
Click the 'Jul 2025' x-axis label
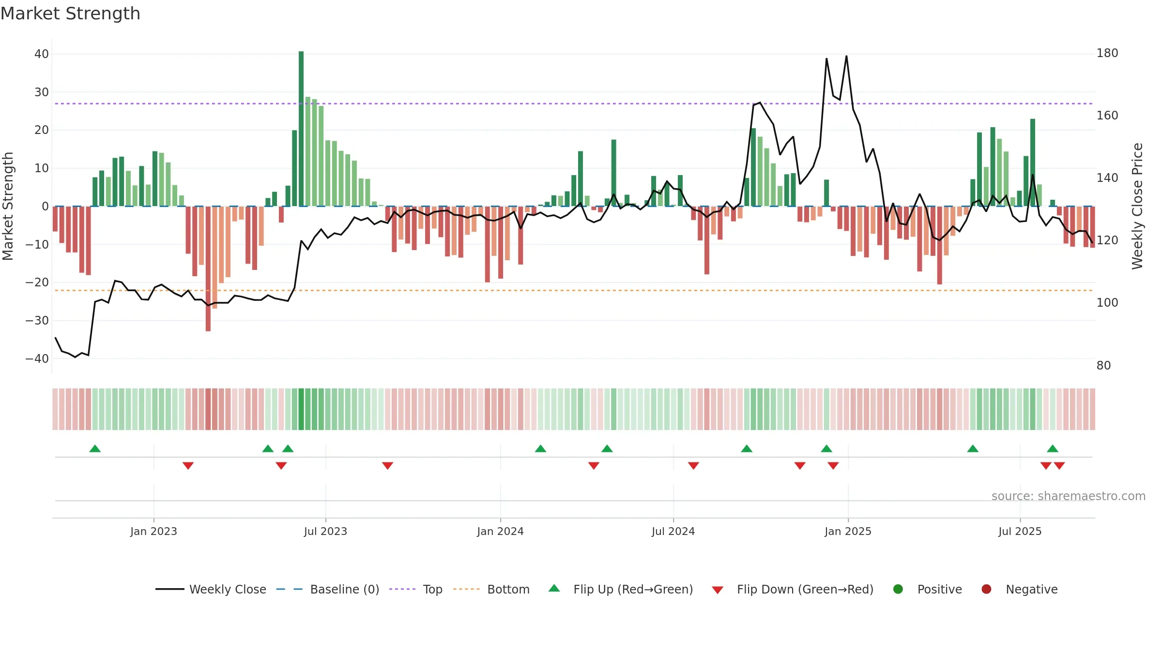[x=1020, y=531]
